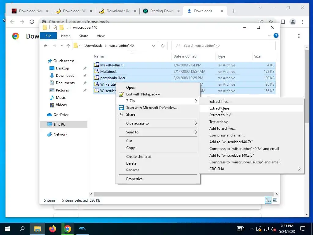
Task: Open Properties from context menu
Action: pos(158,179)
